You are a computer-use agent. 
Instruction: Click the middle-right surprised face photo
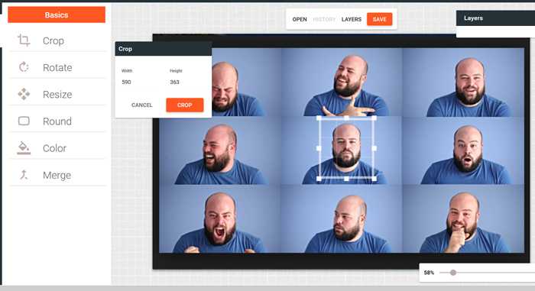[463, 150]
